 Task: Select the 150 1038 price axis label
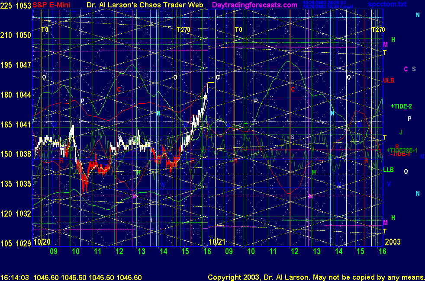(16, 154)
